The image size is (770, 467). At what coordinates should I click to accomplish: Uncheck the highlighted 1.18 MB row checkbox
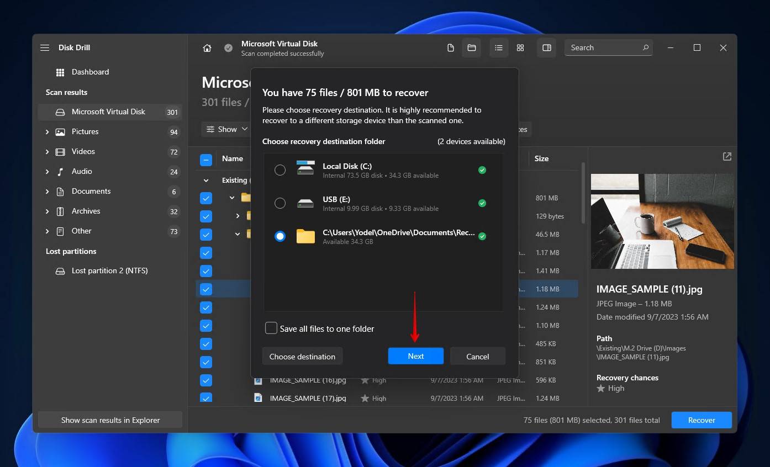tap(206, 289)
